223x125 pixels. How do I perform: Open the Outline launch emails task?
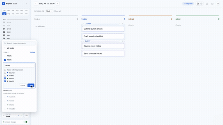point(103,29)
